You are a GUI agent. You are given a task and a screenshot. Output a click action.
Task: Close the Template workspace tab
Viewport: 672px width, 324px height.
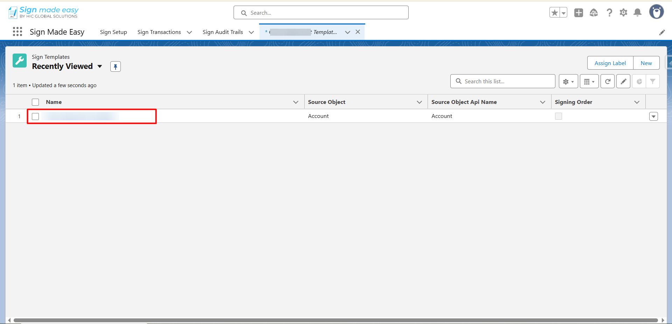click(358, 32)
